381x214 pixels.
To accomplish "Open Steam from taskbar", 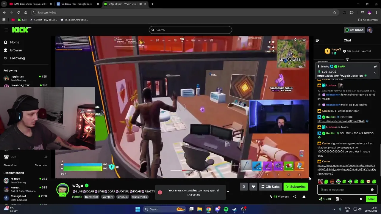I will 235,209.
